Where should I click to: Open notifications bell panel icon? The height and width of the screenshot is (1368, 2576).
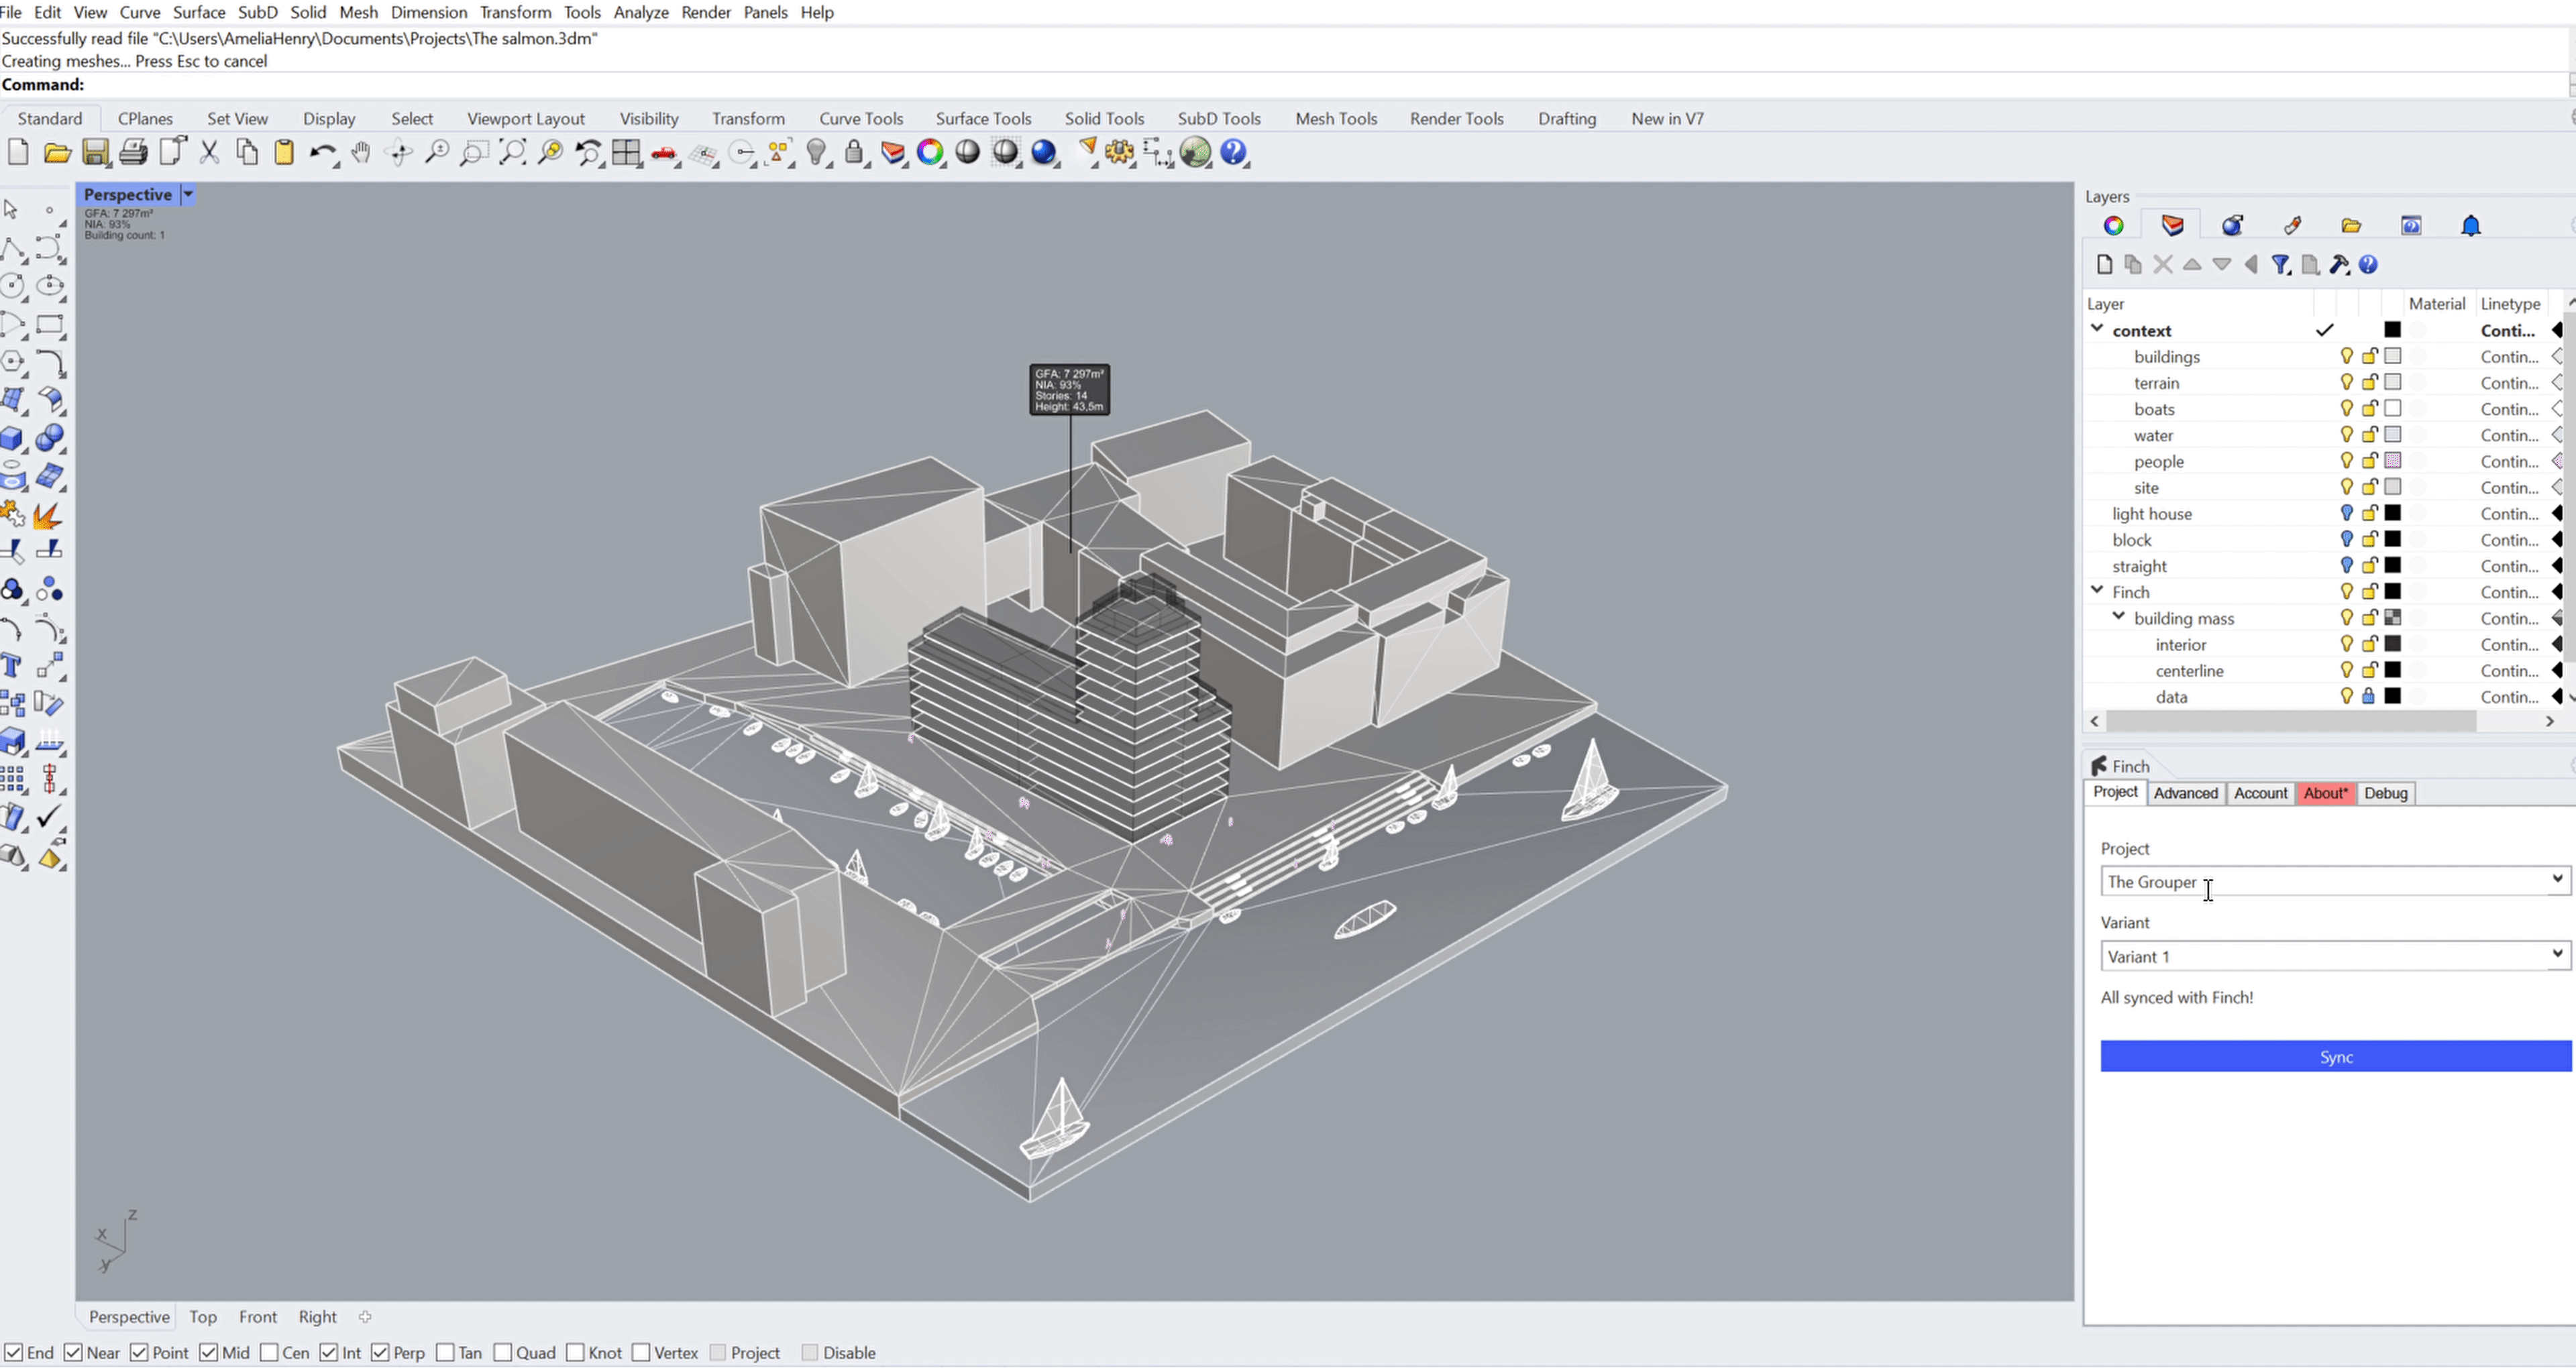point(2471,226)
